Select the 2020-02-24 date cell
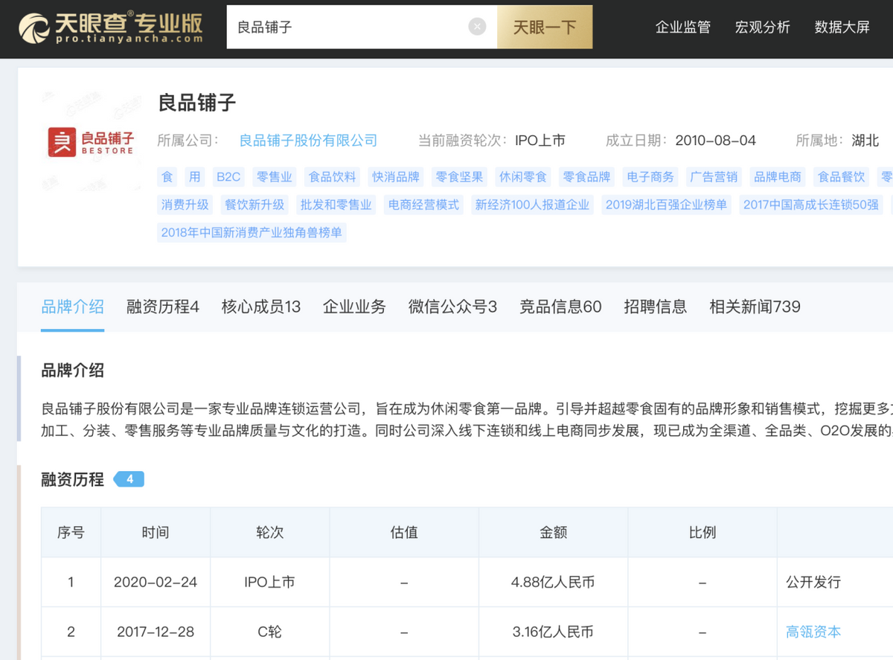The image size is (893, 660). click(x=156, y=583)
